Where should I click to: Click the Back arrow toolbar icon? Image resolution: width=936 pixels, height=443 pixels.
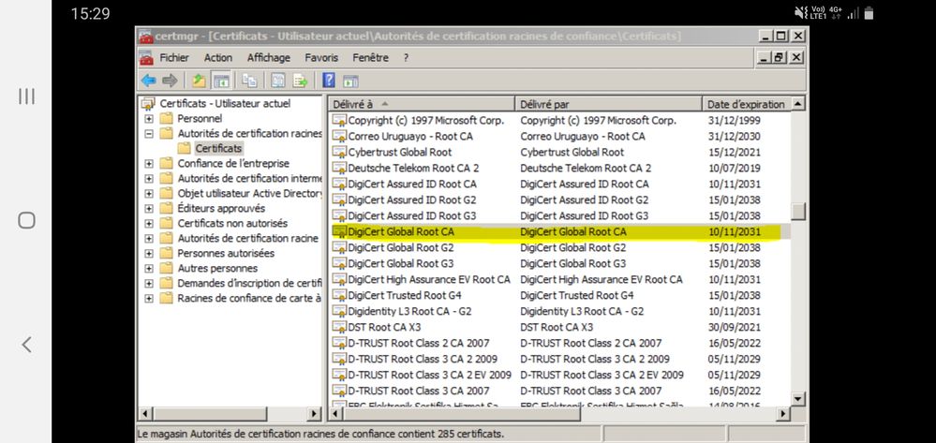pos(149,81)
